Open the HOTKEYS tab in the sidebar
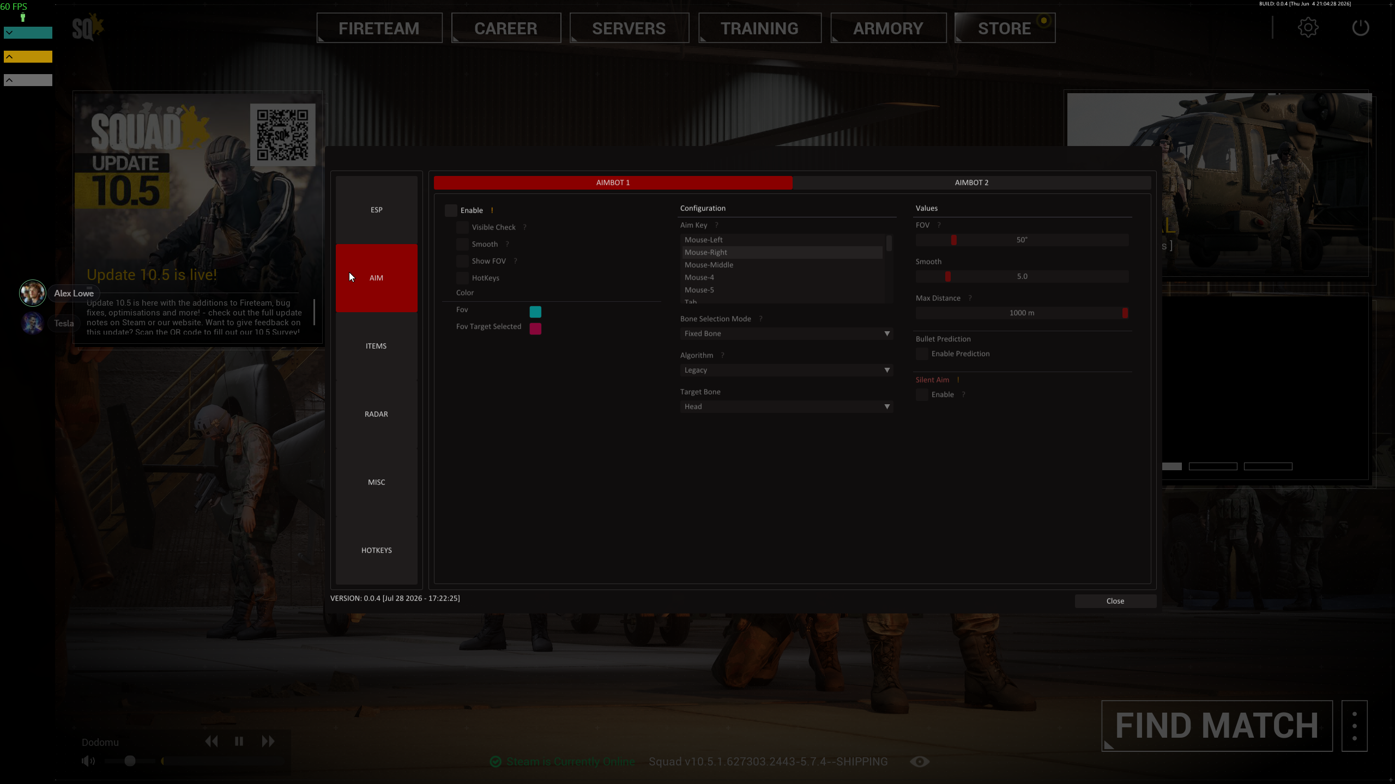Viewport: 1395px width, 784px height. 376,550
